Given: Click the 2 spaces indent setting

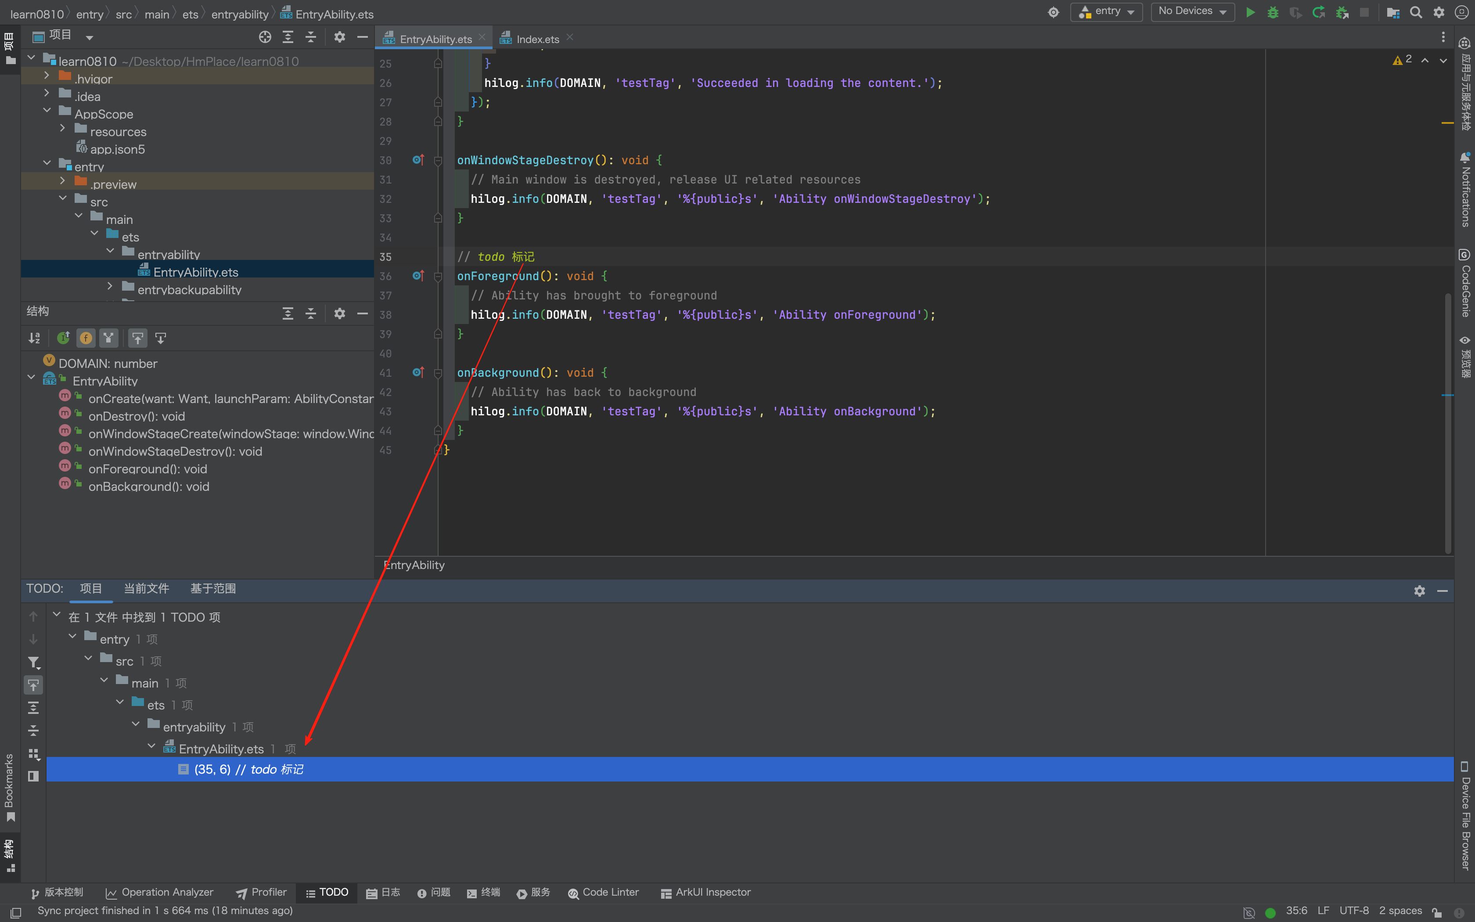Looking at the screenshot, I should [x=1401, y=911].
